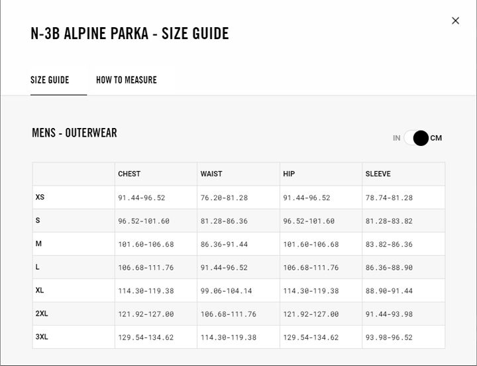Select the IN unit label
477x366 pixels.
pos(396,138)
